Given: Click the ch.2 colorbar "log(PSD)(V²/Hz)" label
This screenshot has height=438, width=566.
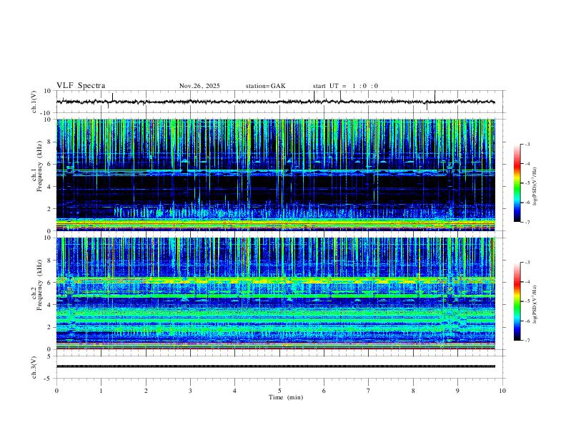Looking at the screenshot, I should coord(535,304).
